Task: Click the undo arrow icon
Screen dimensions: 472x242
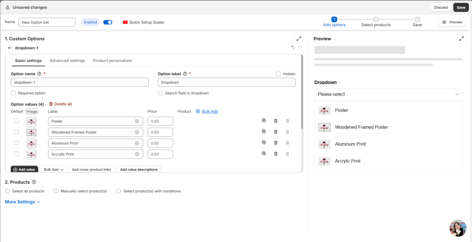Action: 293,48
